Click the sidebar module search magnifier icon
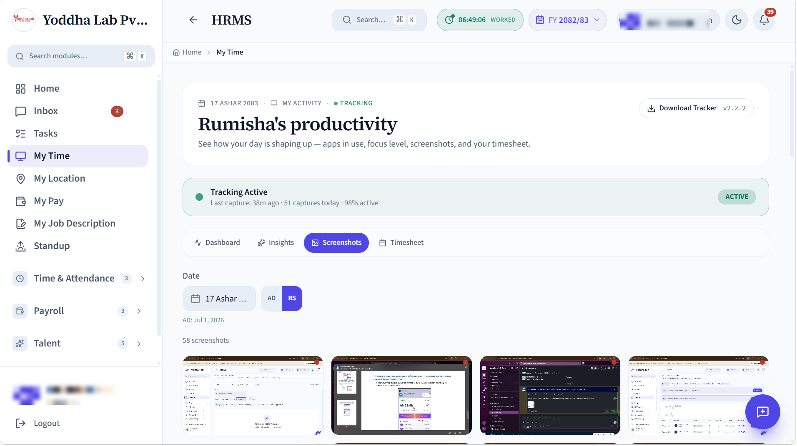Image resolution: width=797 pixels, height=446 pixels. 20,56
